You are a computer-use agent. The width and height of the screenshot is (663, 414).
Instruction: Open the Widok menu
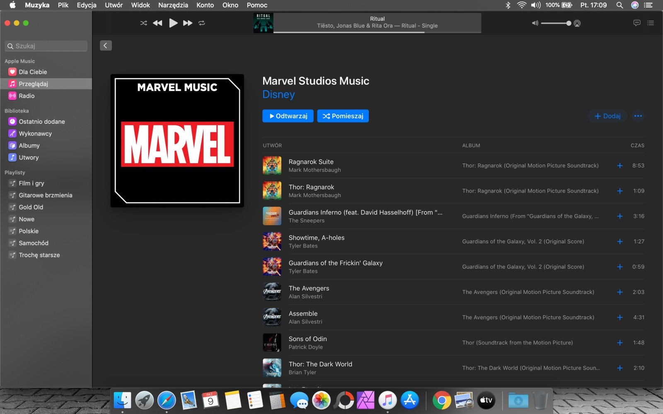(140, 5)
